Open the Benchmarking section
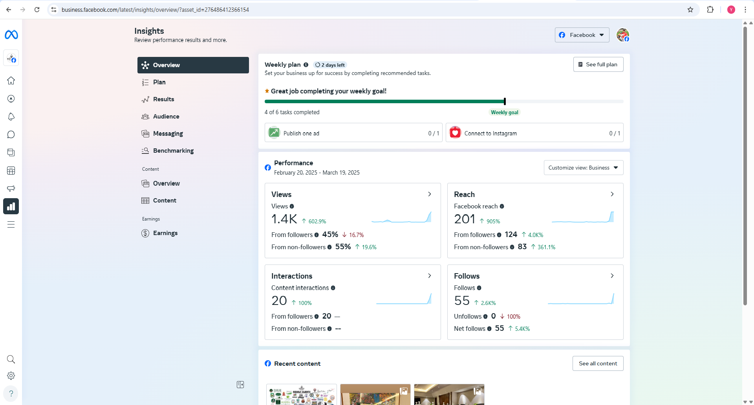 point(193,151)
